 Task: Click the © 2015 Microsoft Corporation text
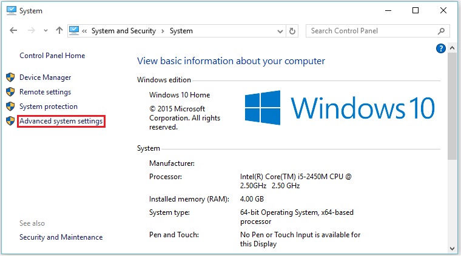point(184,118)
